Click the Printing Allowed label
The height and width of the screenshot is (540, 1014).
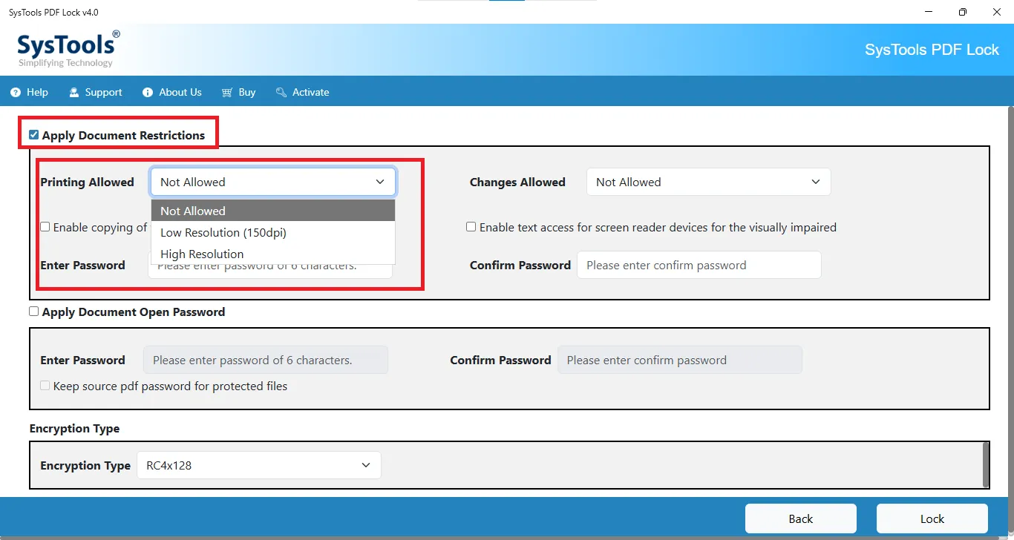(88, 182)
